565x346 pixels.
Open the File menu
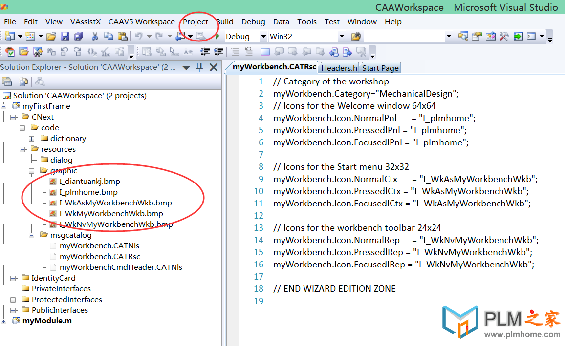click(10, 22)
